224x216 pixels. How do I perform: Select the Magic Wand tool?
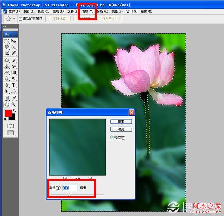coord(13,47)
